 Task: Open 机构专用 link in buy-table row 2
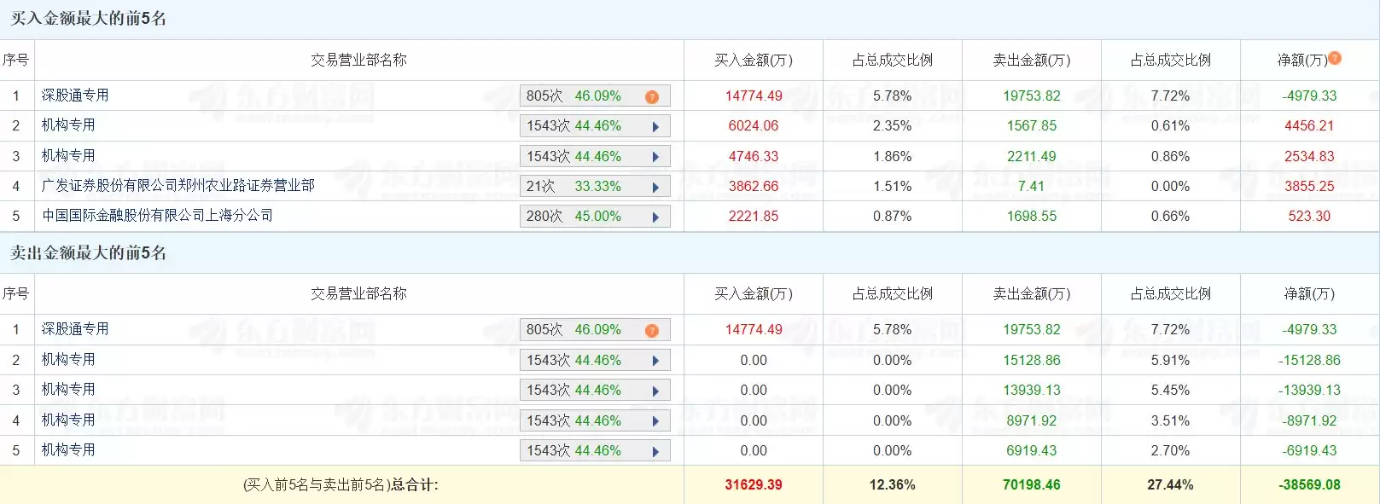click(68, 125)
